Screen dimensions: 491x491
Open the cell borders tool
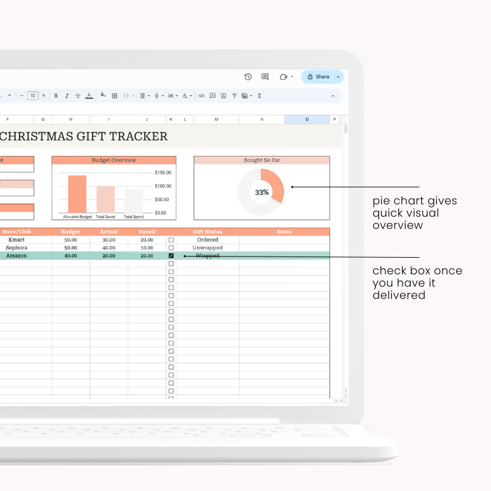coord(114,96)
